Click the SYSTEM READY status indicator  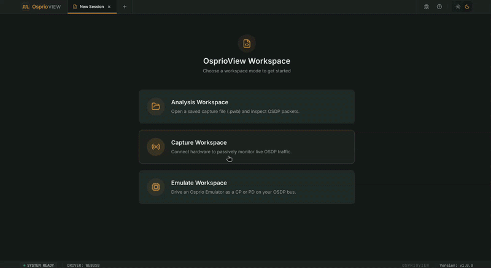(x=39, y=265)
